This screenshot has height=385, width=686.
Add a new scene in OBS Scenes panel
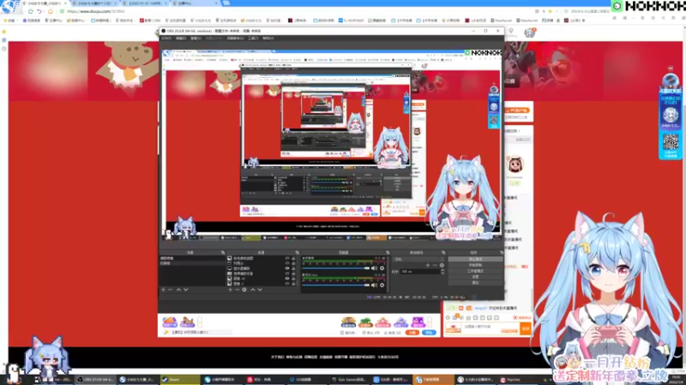click(163, 290)
